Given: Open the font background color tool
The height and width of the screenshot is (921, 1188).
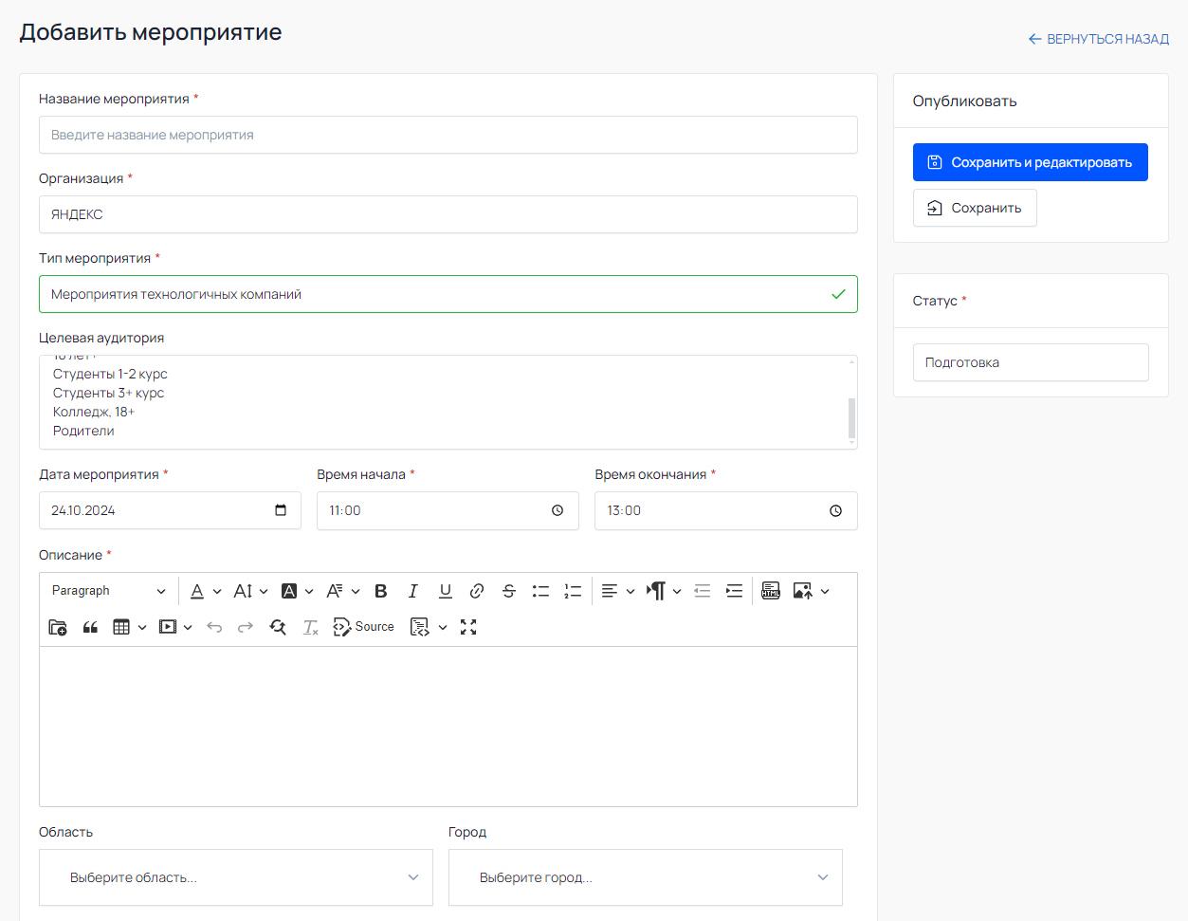Looking at the screenshot, I should click(289, 591).
